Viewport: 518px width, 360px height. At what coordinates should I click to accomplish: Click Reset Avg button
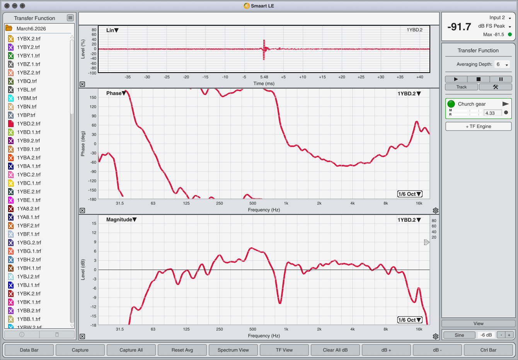pyautogui.click(x=182, y=350)
